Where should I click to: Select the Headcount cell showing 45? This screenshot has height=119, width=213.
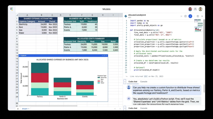[92, 24]
